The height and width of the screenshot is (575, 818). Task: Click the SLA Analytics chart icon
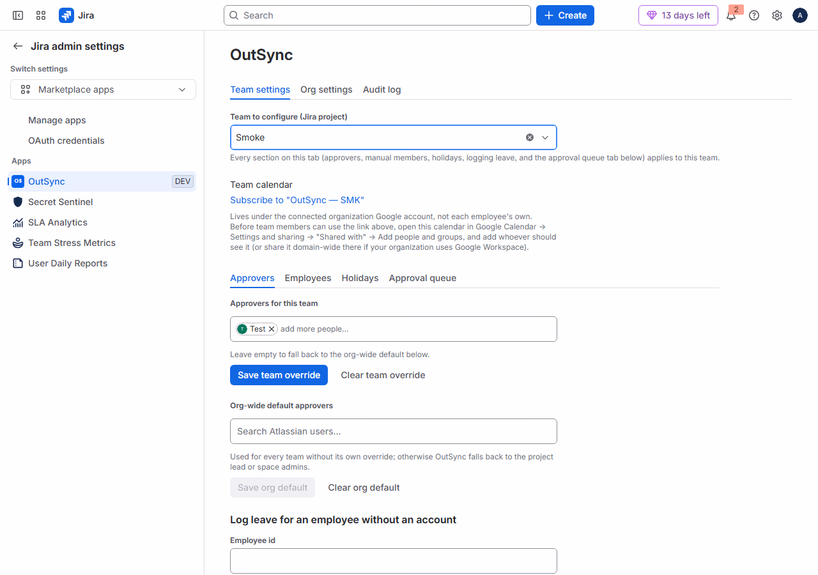pos(18,222)
